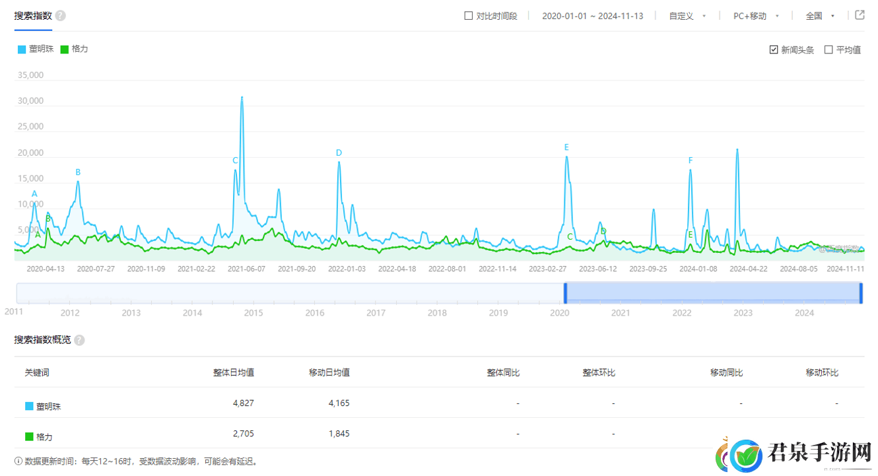Uncheck the 新闻头条 checkbox
The width and height of the screenshot is (878, 476).
774,50
